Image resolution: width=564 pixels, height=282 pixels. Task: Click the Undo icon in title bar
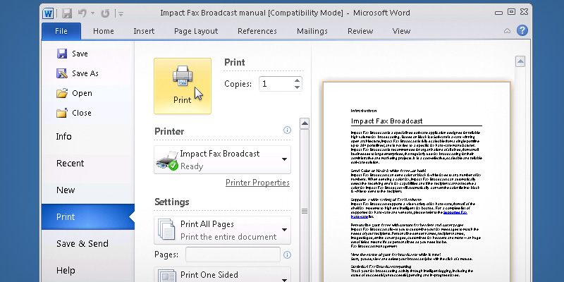pos(84,13)
